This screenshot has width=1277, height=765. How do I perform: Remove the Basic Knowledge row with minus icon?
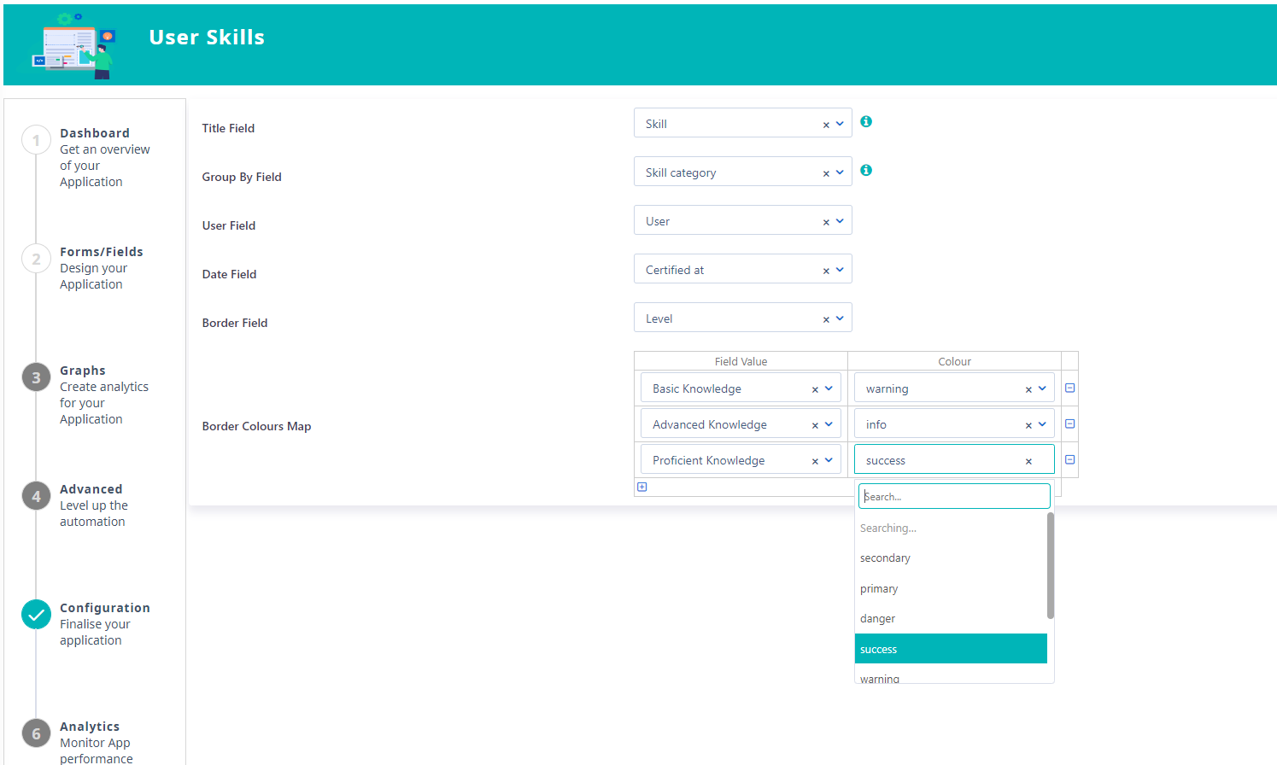point(1069,387)
